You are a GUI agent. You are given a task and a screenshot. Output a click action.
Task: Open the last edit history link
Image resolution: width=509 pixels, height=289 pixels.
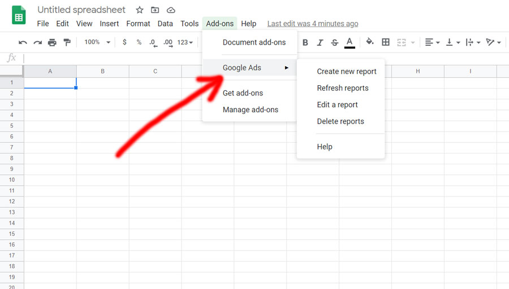[x=313, y=24]
